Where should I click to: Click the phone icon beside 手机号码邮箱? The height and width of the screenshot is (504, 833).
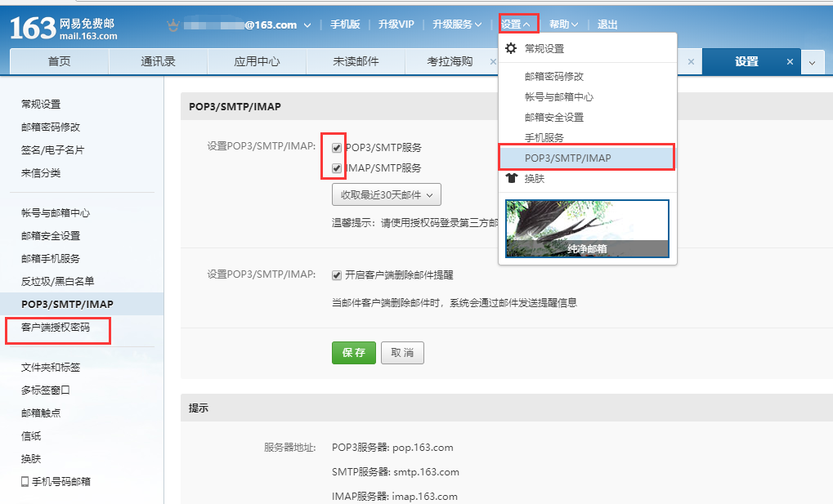tap(25, 482)
